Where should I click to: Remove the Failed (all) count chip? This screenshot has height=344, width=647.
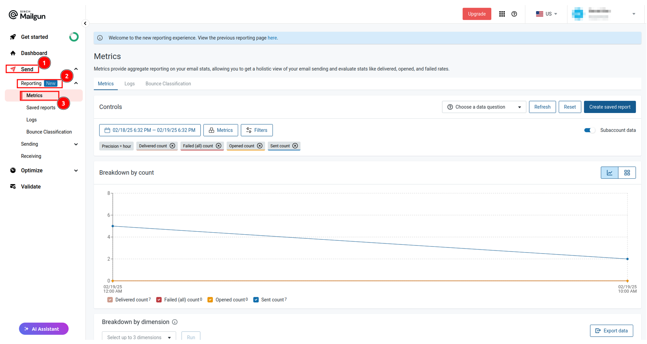(219, 146)
